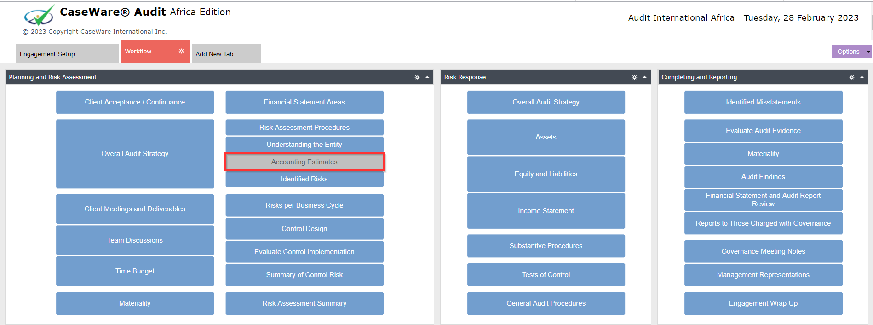Screen dimensions: 873x325
Task: Open Financial Statement Areas
Action: pyautogui.click(x=304, y=102)
